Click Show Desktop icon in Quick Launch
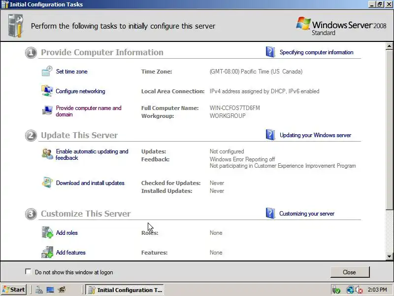Viewport: 394px width, 296px height. point(50,290)
